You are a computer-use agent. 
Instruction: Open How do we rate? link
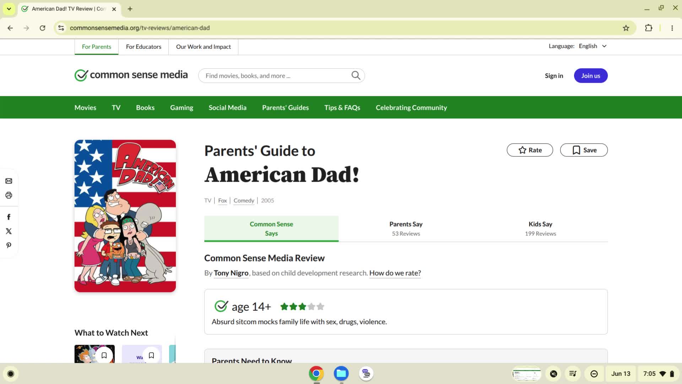395,273
